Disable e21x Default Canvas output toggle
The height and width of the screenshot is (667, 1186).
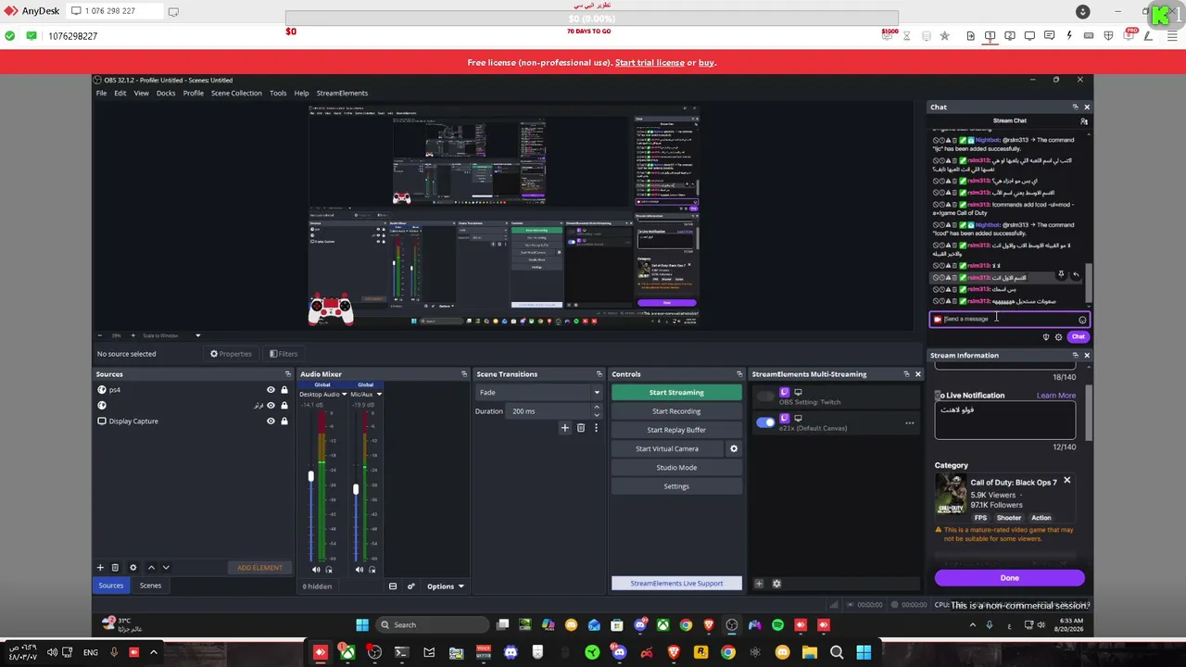pyautogui.click(x=765, y=422)
